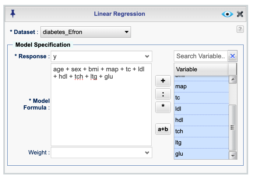Screen dimensions: 253x179
Task: Click the asterisk operator button
Action: coord(163,107)
